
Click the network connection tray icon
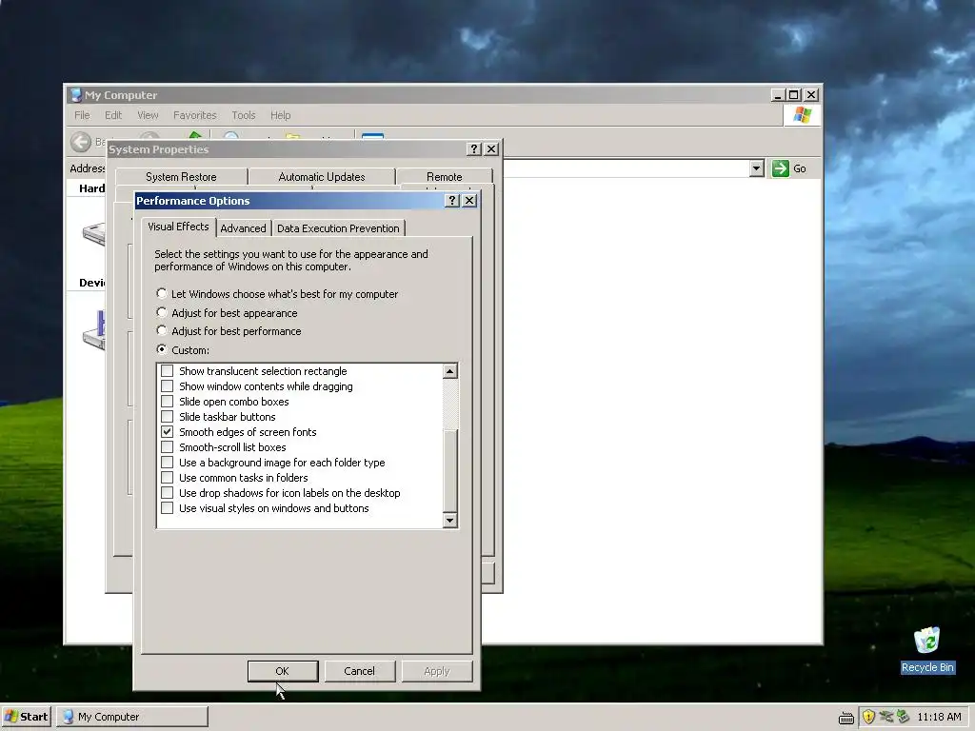885,717
